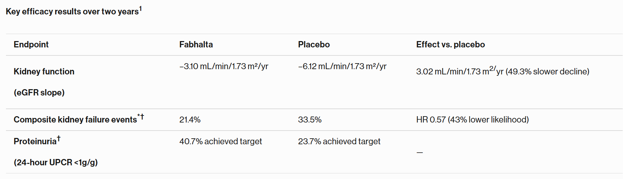This screenshot has height=179, width=623.
Task: Click the "Key efficacy results over two years" heading
Action: coord(72,12)
